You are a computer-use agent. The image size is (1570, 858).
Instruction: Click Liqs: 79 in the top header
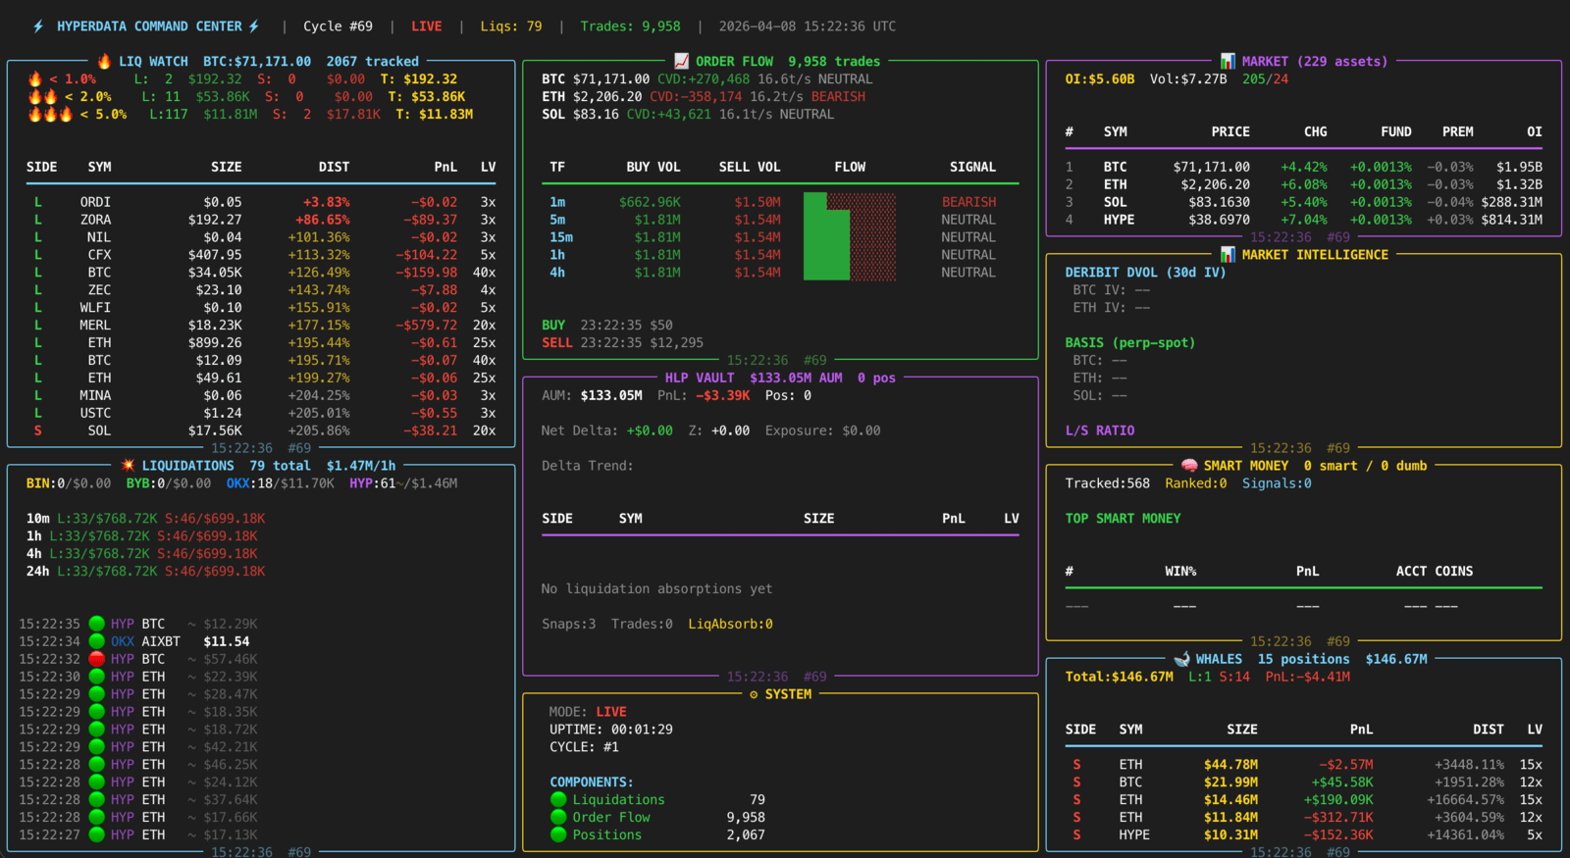(511, 26)
